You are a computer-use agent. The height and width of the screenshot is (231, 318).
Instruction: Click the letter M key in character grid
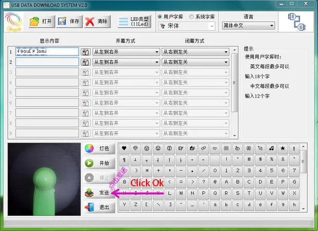tap(181, 194)
